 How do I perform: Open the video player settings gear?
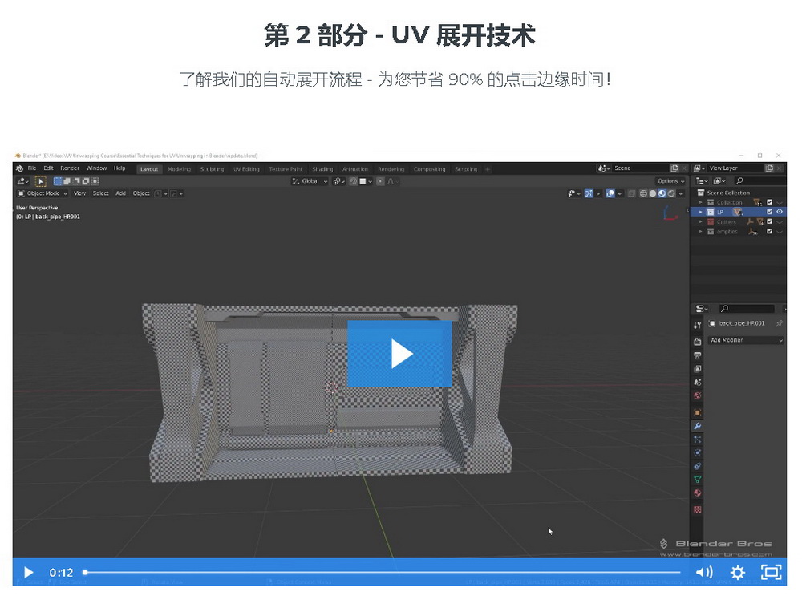point(738,572)
